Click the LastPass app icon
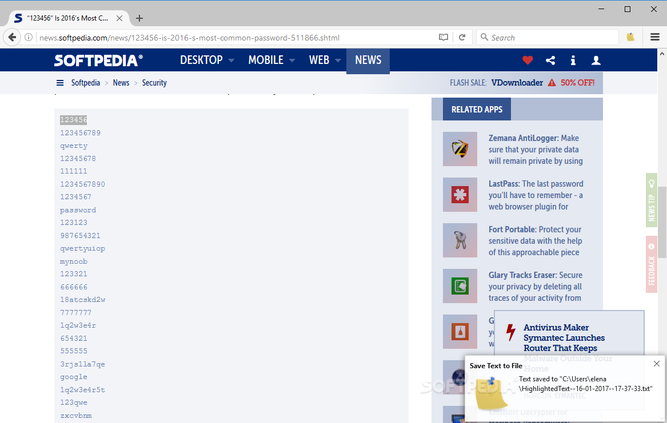 [460, 195]
